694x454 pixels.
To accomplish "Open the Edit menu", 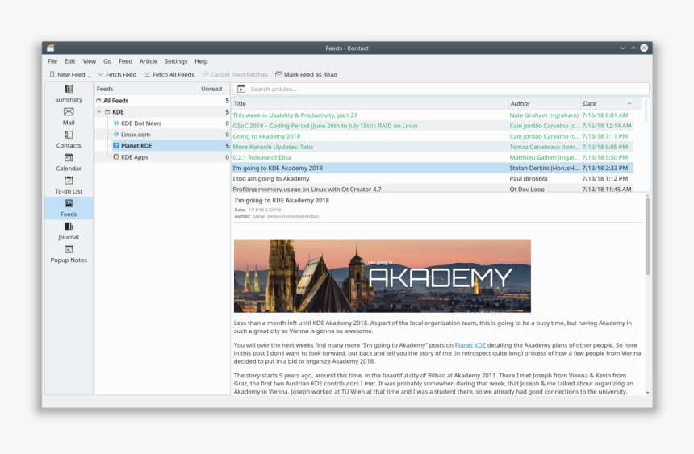I will tap(70, 61).
